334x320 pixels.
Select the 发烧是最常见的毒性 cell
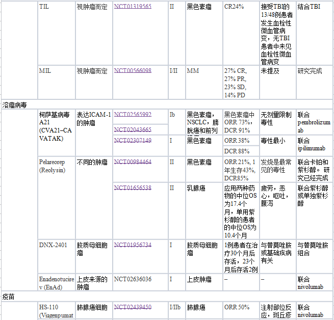[278, 169]
